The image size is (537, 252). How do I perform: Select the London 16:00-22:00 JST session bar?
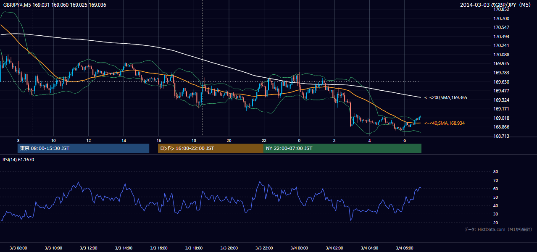click(x=211, y=148)
